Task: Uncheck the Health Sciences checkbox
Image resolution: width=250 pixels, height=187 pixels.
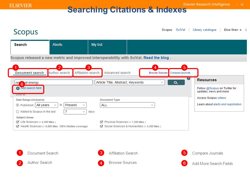Action: tap(18, 126)
